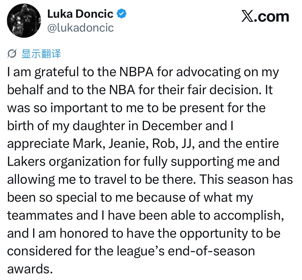Image resolution: width=302 pixels, height=280 pixels.
Task: Click the word daughter in the tweet
Action: tap(99, 126)
